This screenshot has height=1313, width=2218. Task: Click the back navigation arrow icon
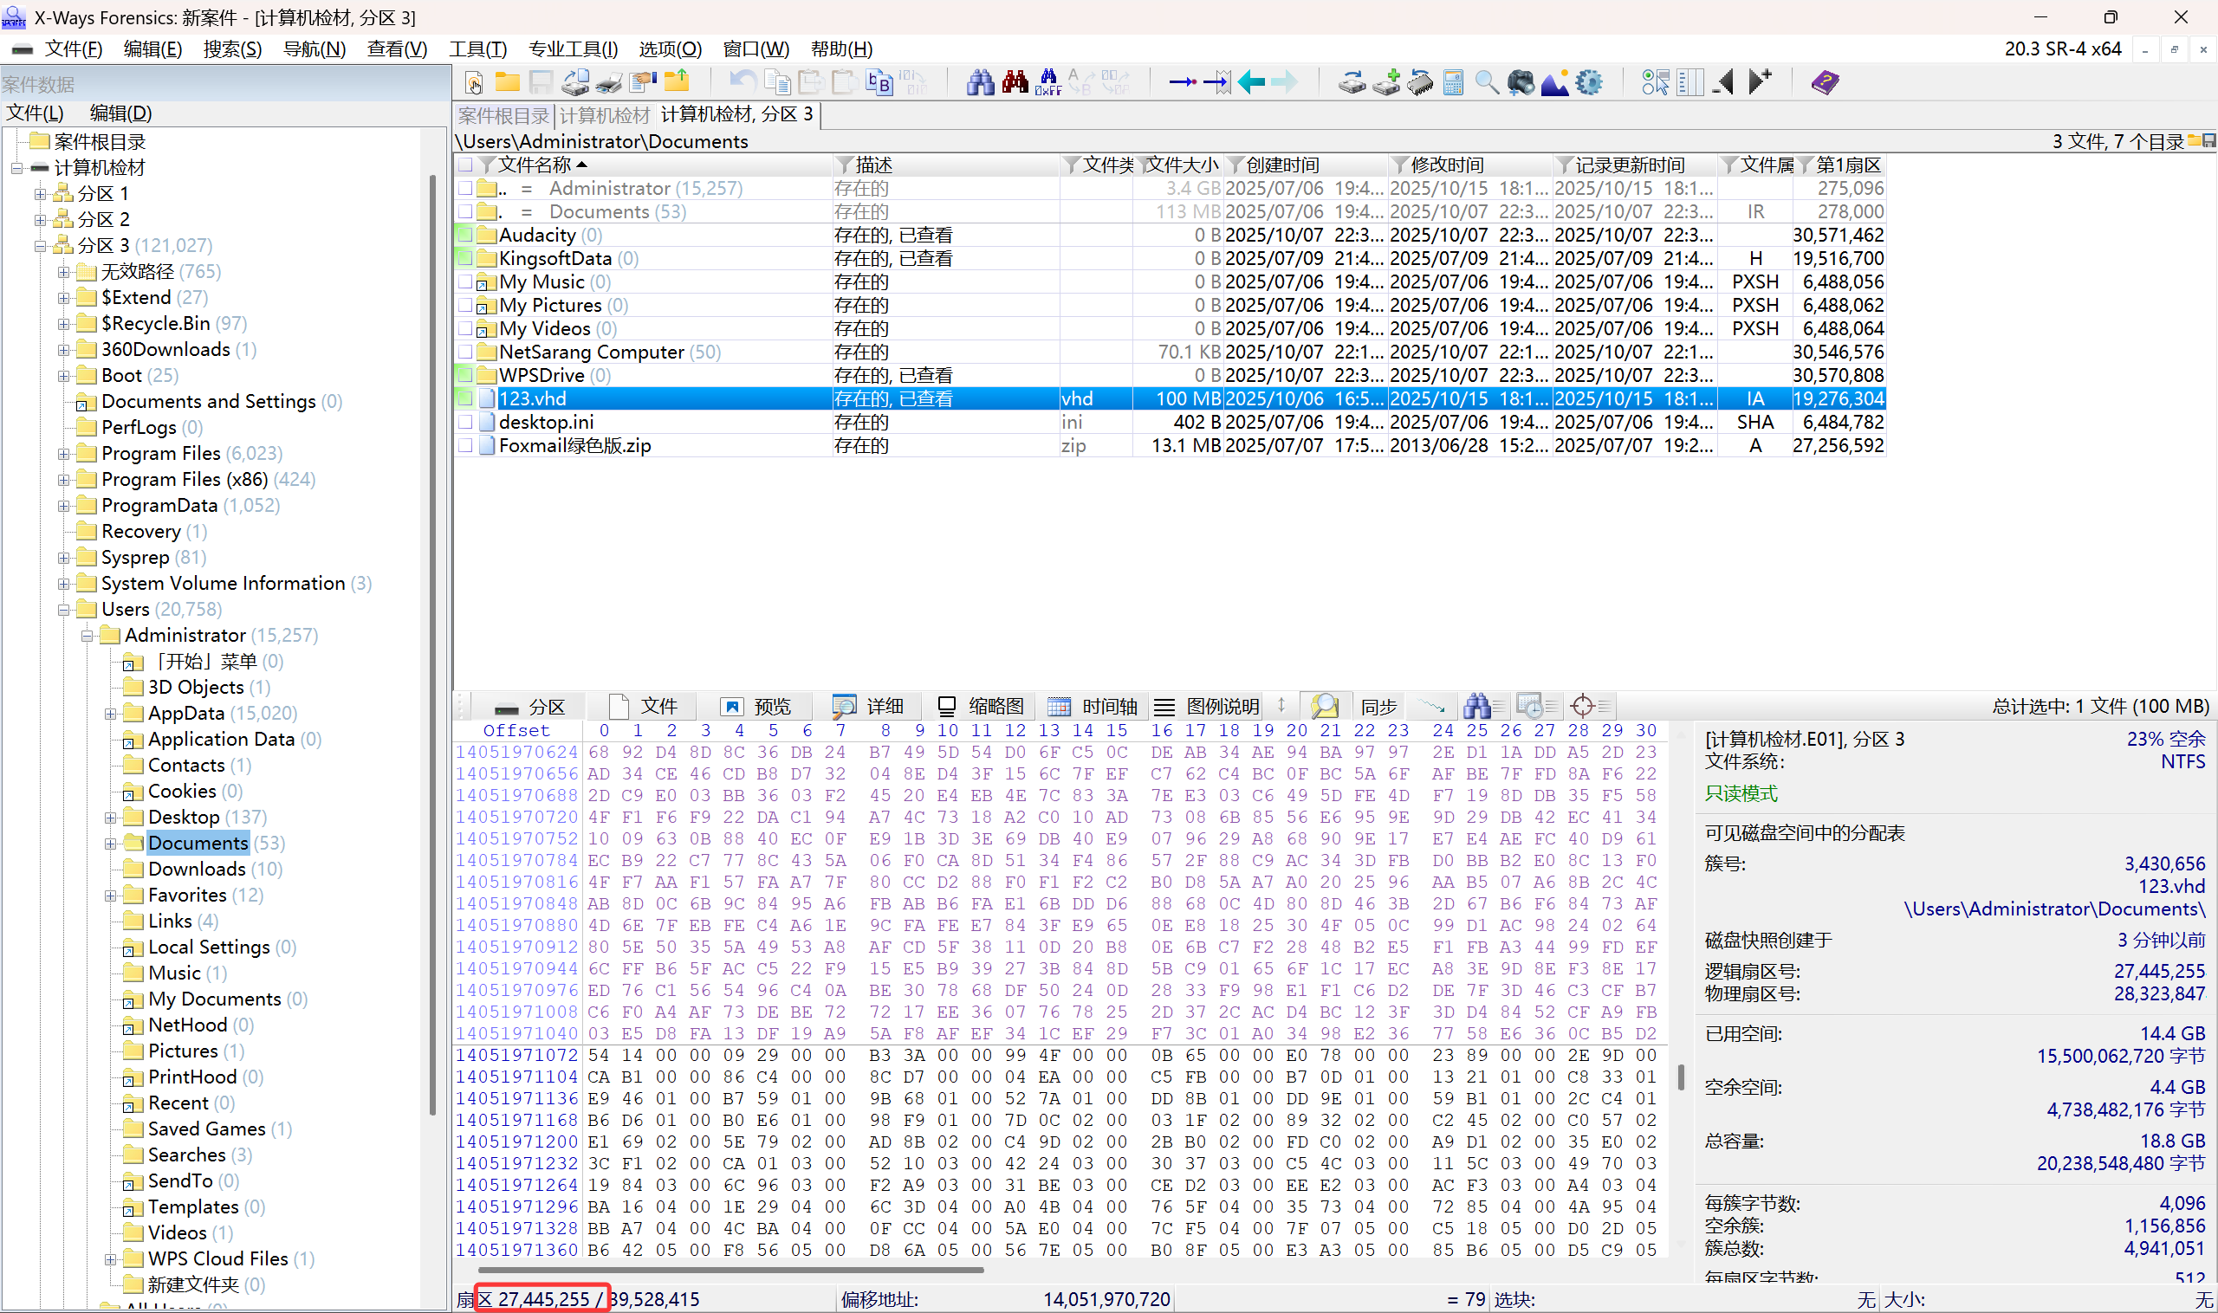1250,82
